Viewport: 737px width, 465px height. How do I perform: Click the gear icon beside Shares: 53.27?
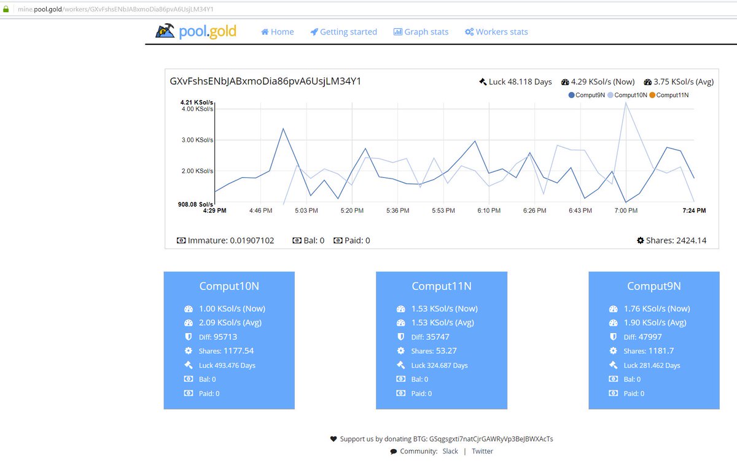401,351
